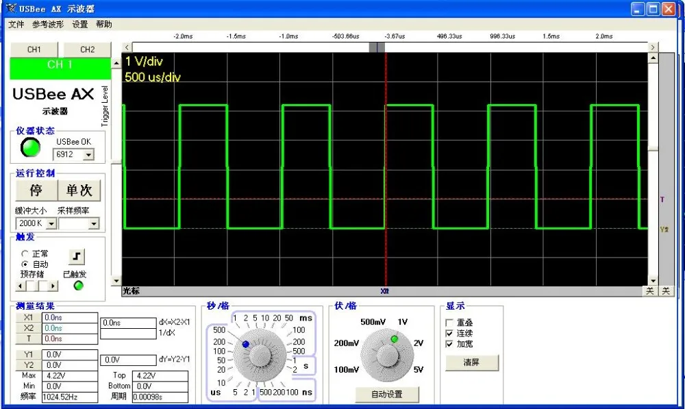This screenshot has width=685, height=409.
Task: Click the X2 cursor marker on 光标 bar
Action: 384,291
